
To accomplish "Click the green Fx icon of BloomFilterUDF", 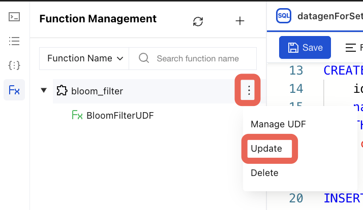I will (x=77, y=115).
